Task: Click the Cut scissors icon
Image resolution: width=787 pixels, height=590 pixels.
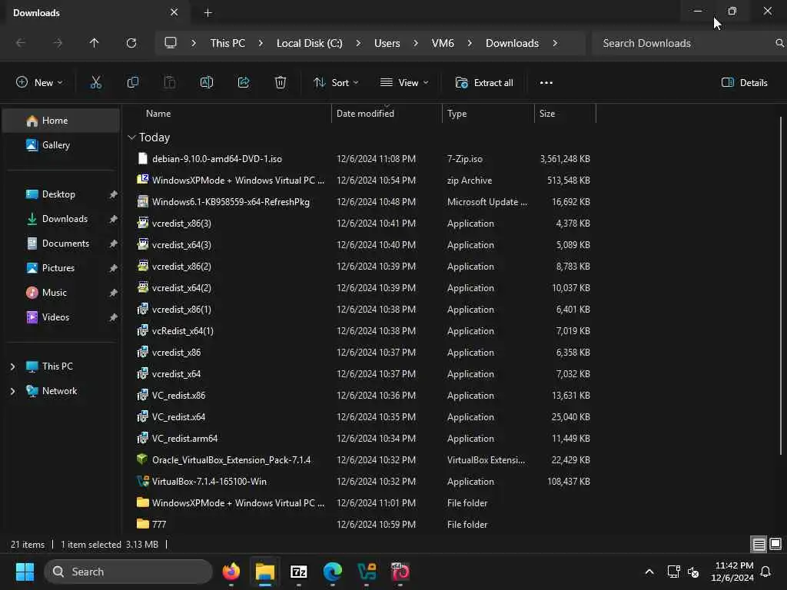Action: [95, 82]
